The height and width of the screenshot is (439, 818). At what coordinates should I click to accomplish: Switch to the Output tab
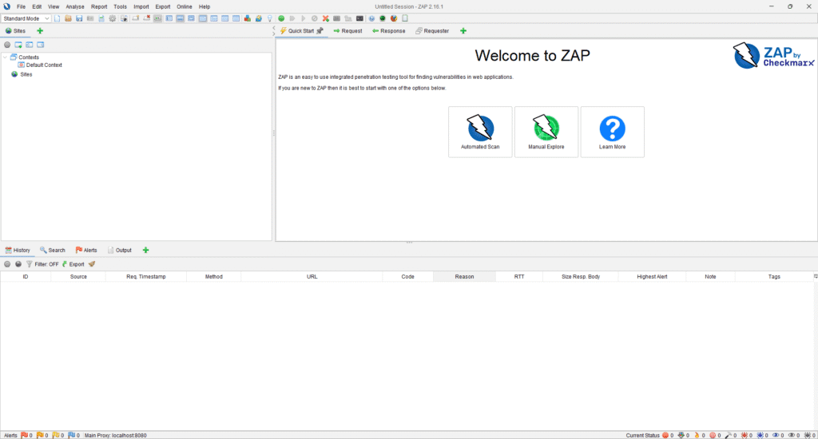[120, 251]
